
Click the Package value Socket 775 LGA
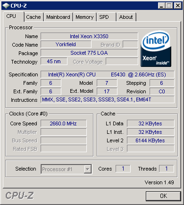point(89,53)
